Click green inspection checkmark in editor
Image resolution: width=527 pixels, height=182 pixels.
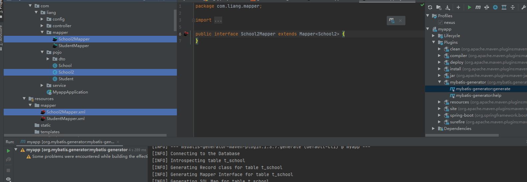click(422, 5)
